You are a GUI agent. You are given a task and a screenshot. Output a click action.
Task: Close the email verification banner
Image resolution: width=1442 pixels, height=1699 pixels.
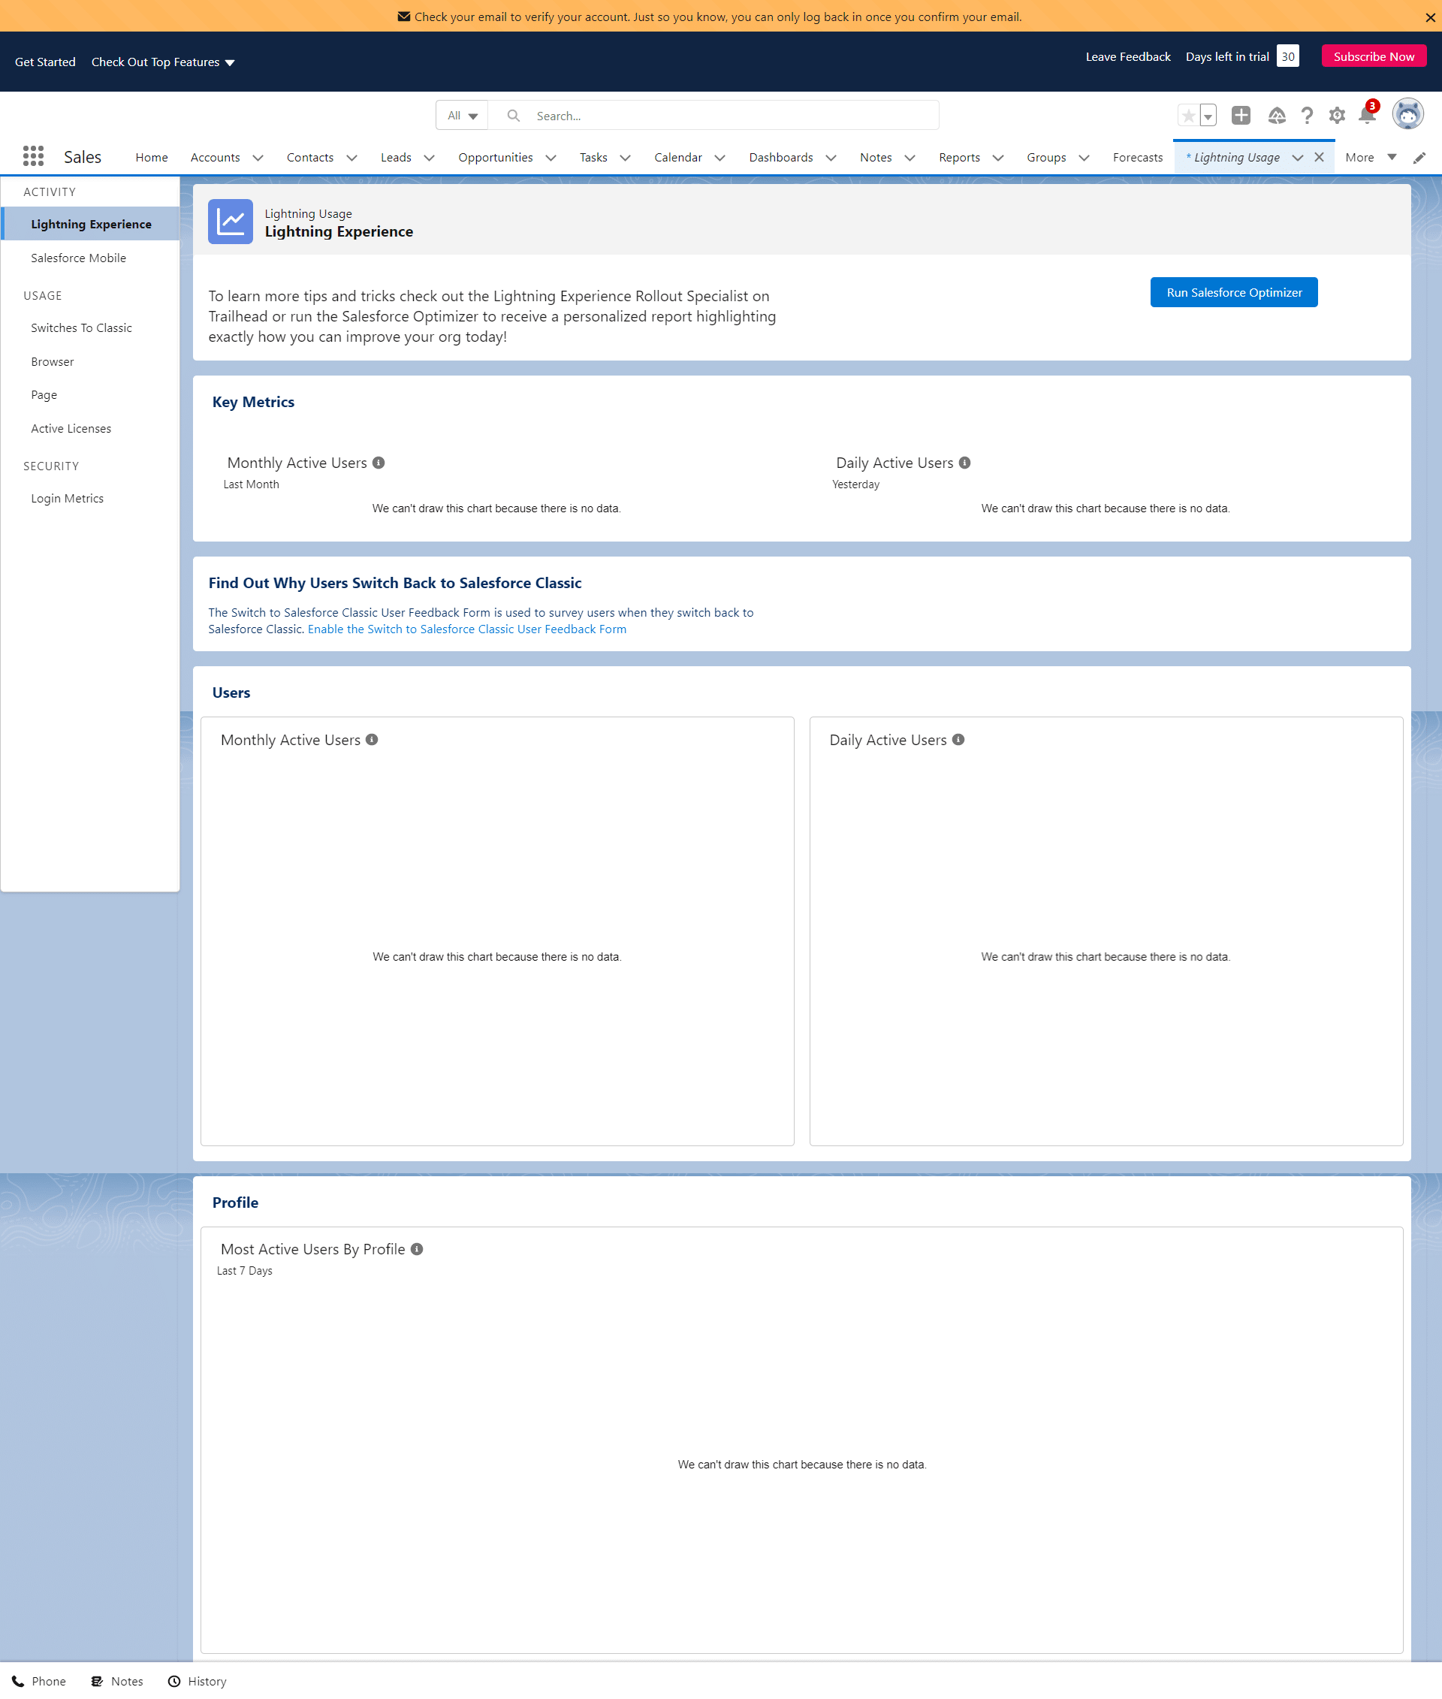(x=1430, y=17)
